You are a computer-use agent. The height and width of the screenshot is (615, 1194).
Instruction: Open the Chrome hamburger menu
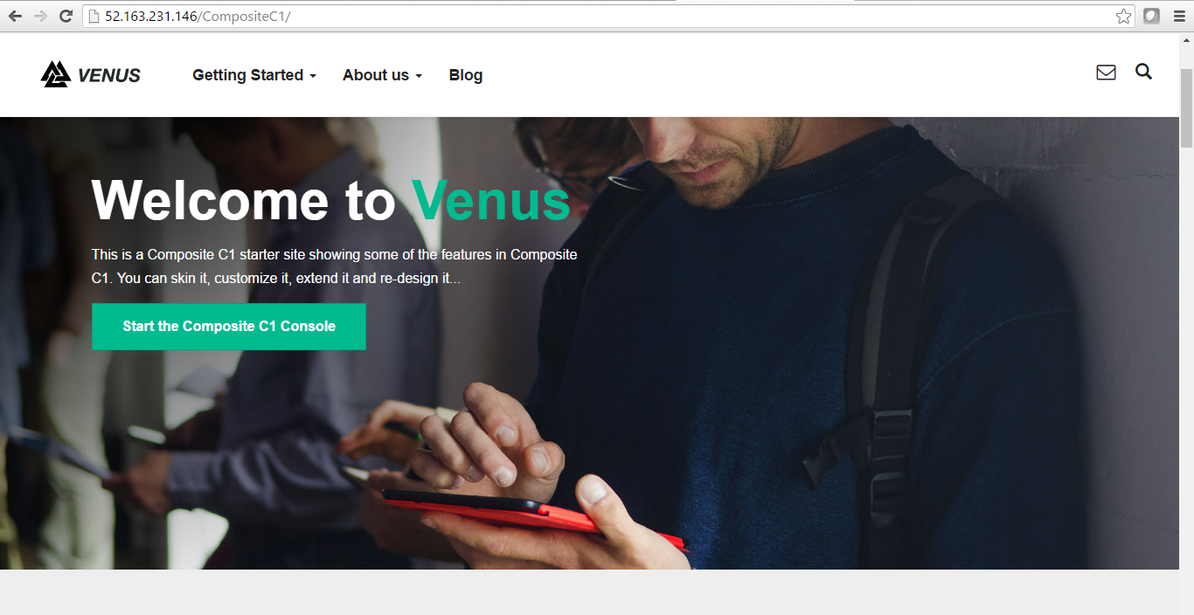(1178, 16)
